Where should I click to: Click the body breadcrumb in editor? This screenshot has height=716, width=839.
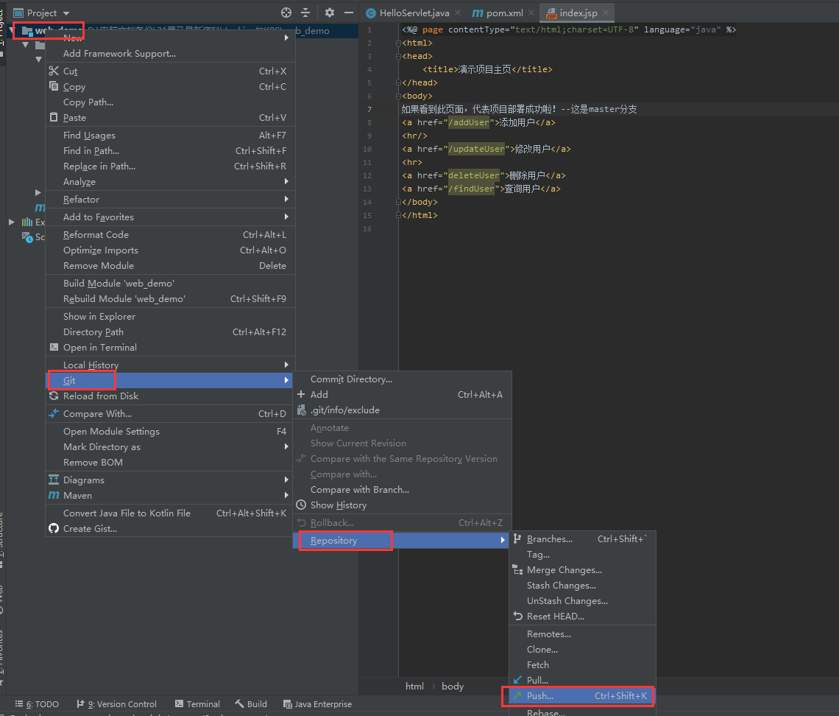pos(452,686)
